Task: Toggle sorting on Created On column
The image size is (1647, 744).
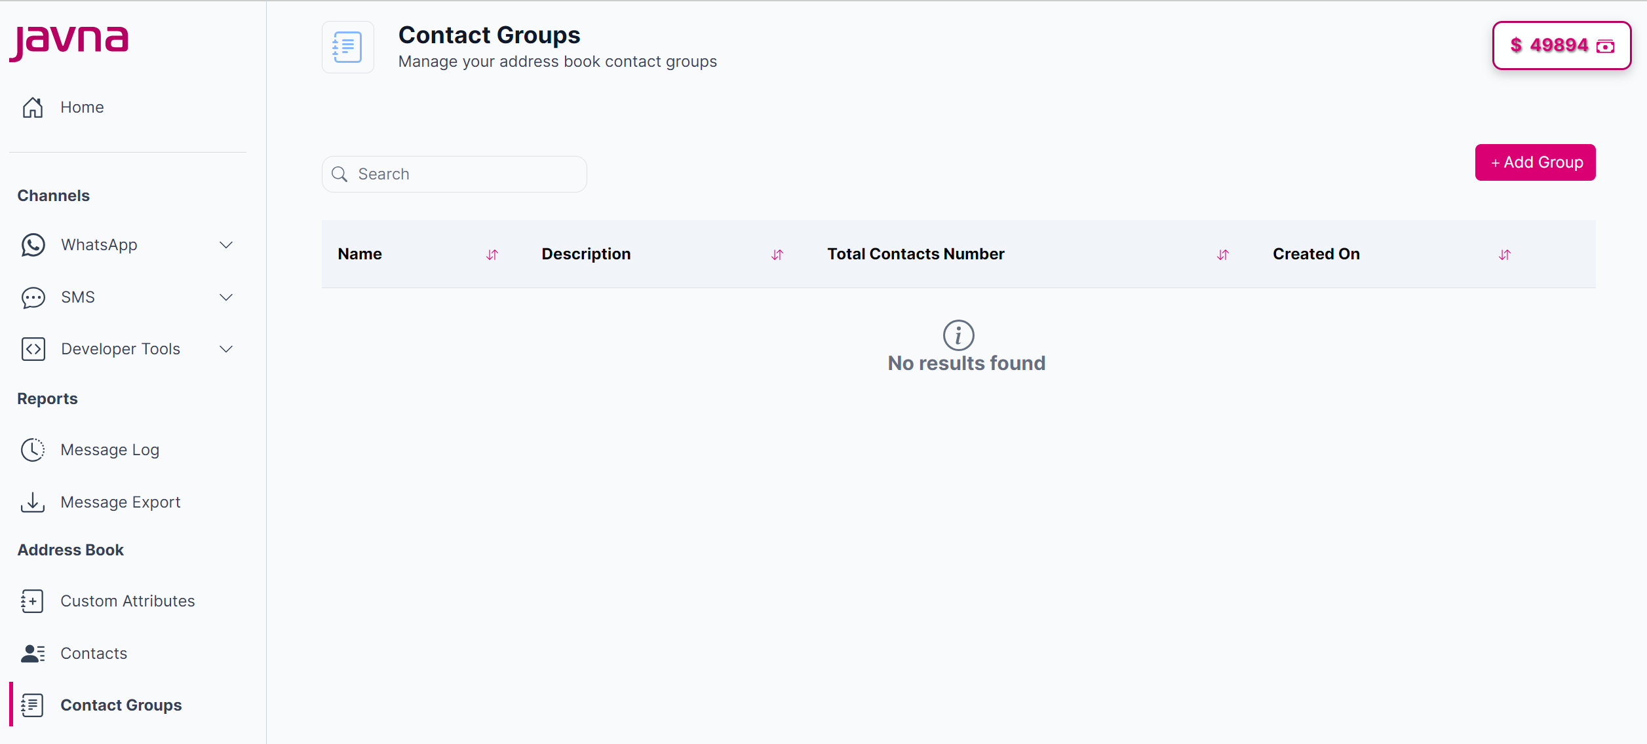Action: coord(1505,254)
